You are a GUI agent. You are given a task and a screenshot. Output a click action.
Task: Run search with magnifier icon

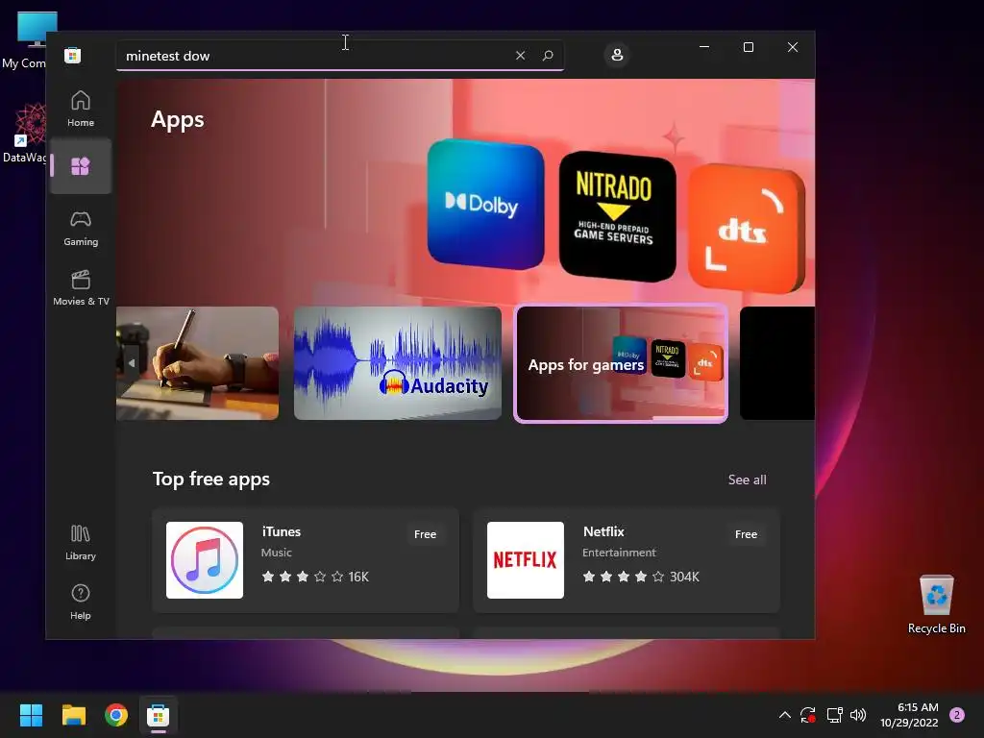click(x=548, y=56)
